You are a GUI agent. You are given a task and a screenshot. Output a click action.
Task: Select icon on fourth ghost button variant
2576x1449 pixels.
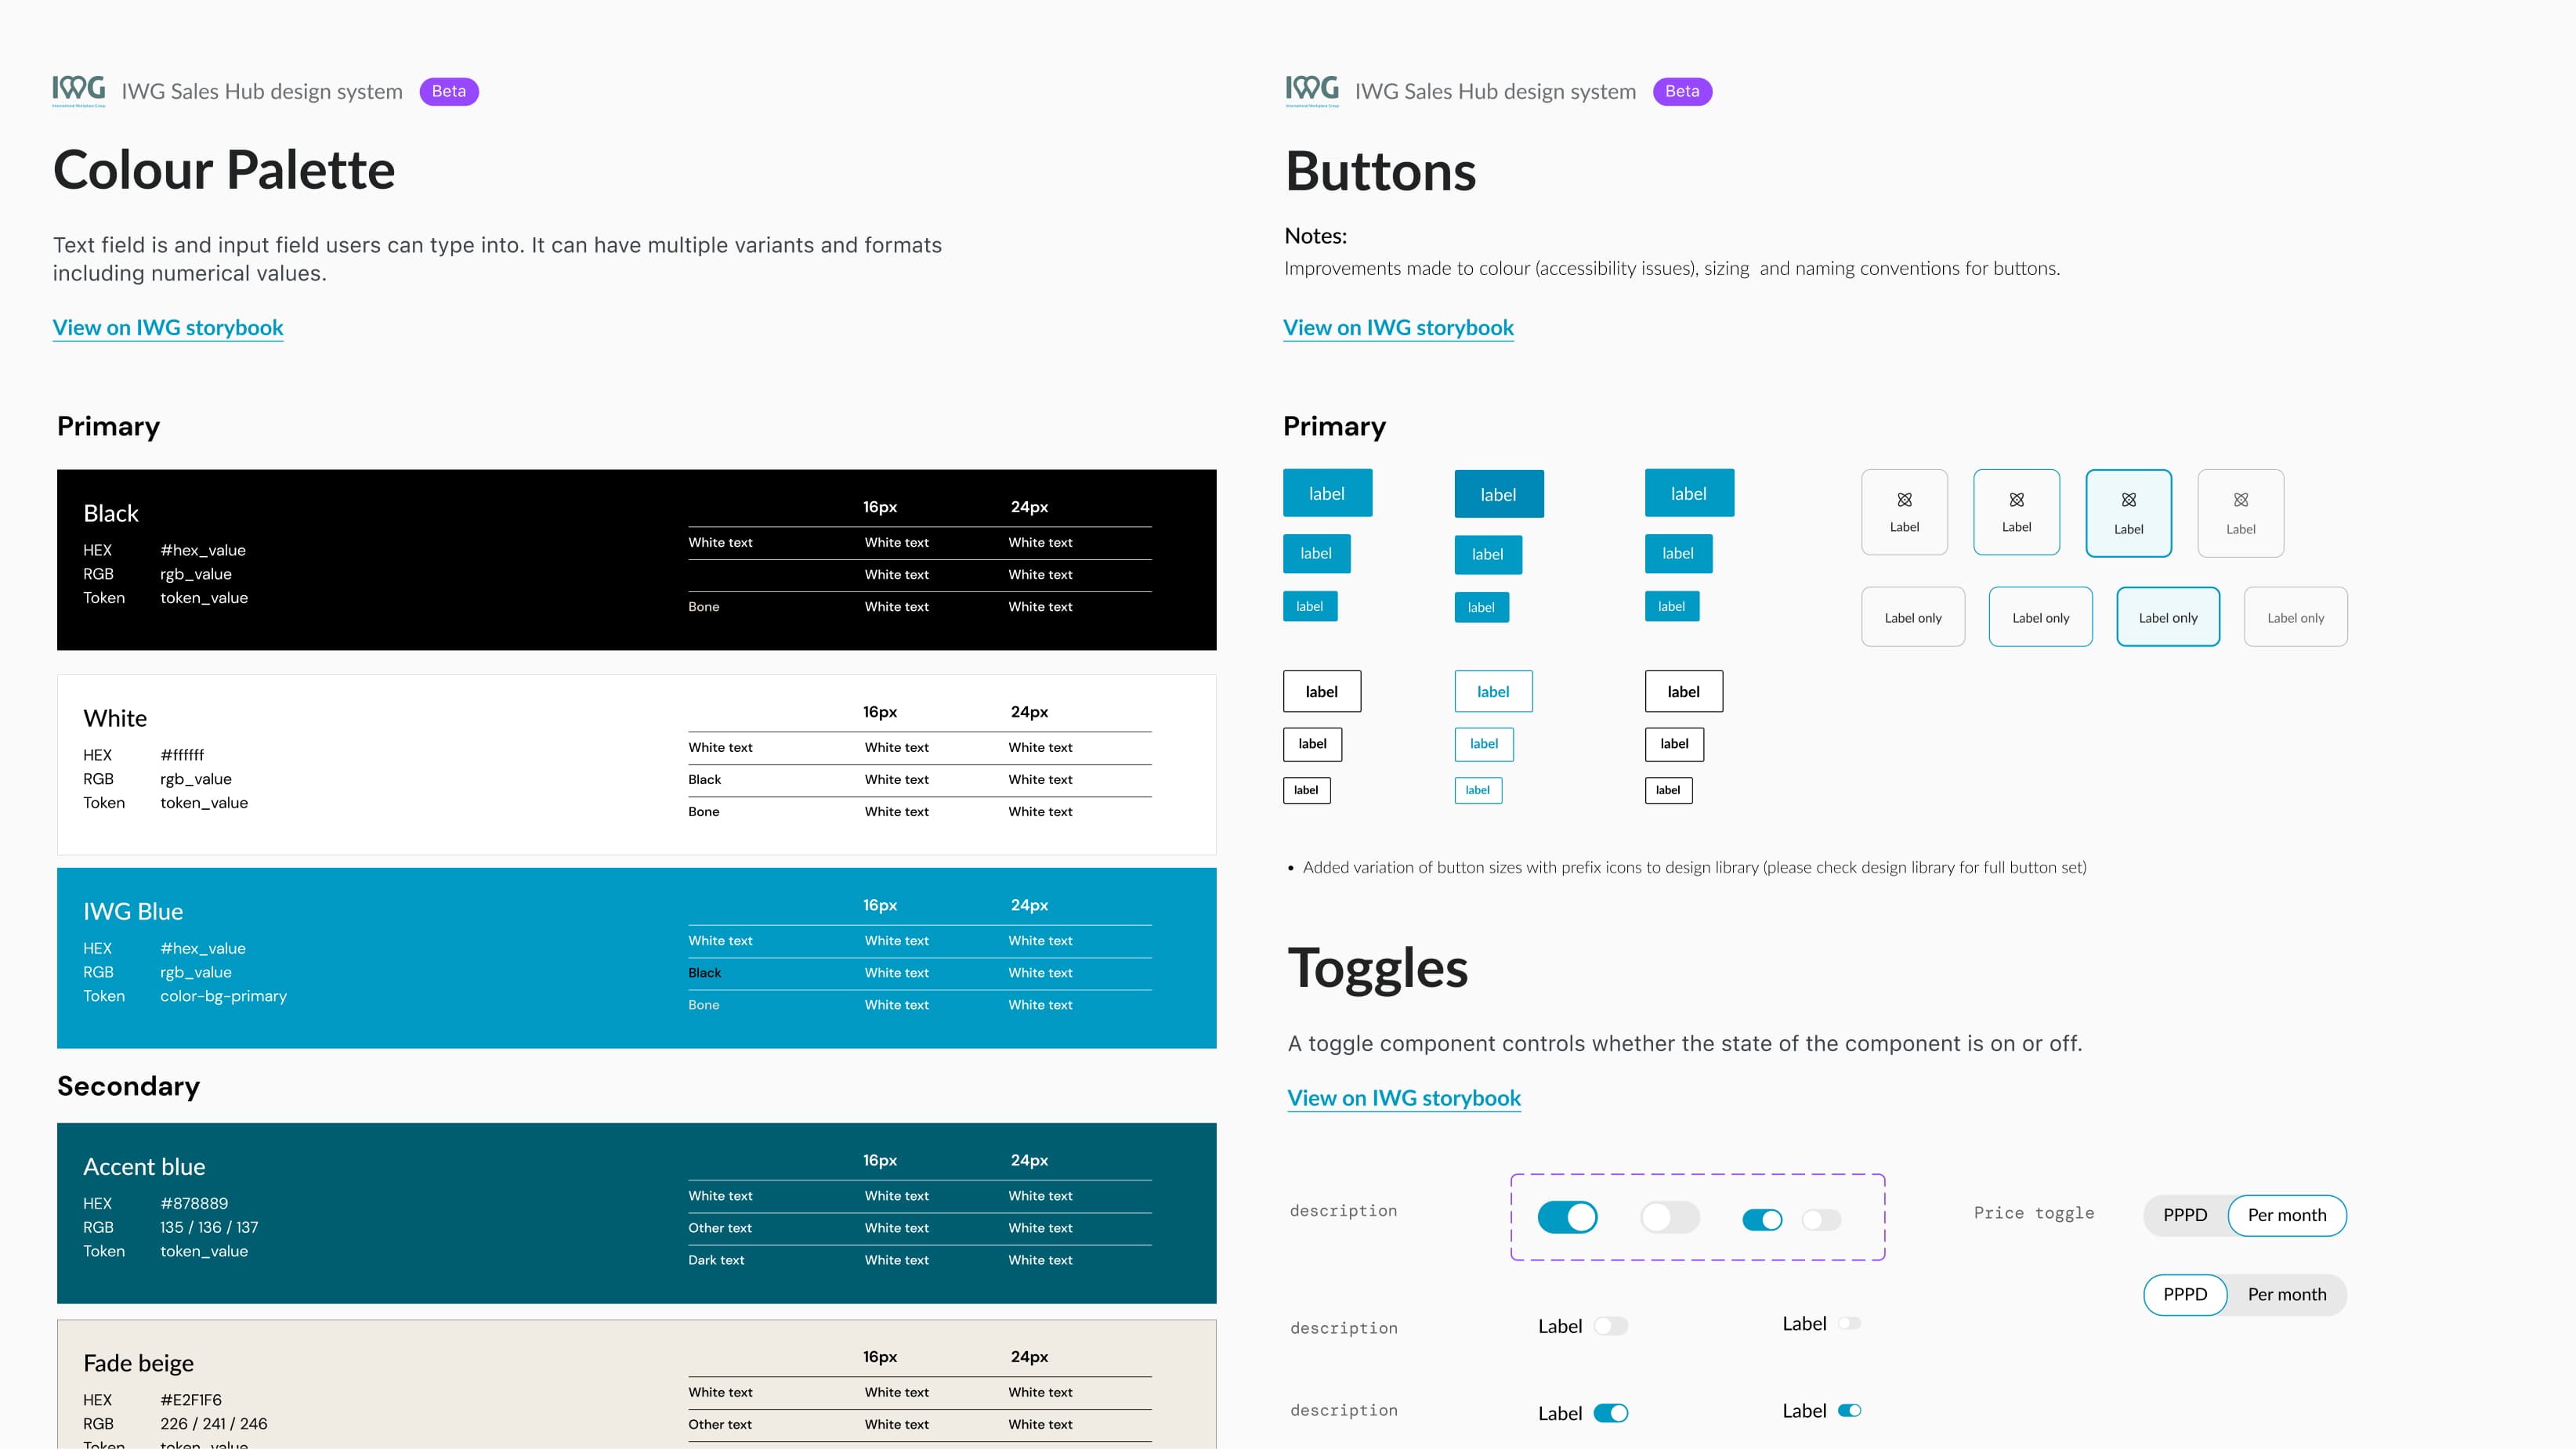click(2238, 499)
